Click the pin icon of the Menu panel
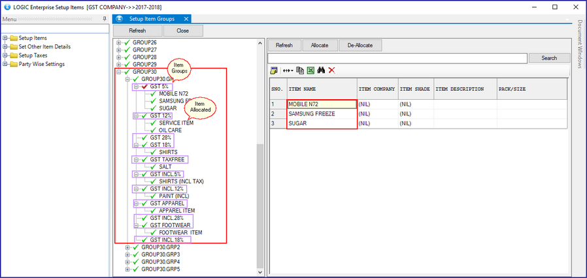Viewport: 587px width, 278px height. 105,19
